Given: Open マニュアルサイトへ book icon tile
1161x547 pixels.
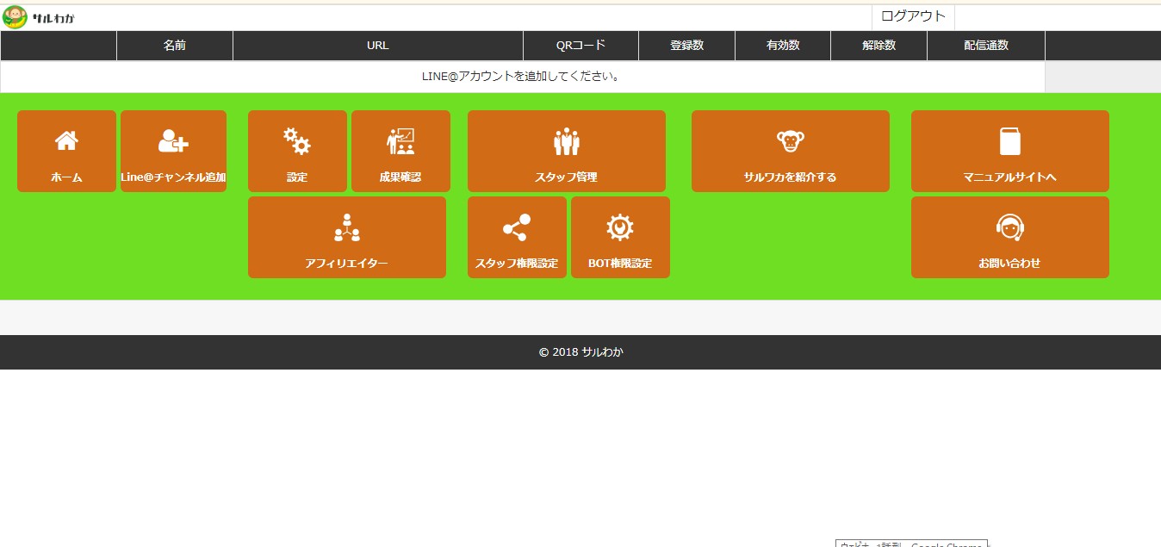Looking at the screenshot, I should tap(1010, 151).
